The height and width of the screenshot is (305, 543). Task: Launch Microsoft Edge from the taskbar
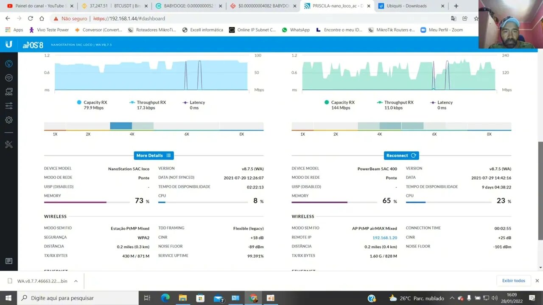165,298
